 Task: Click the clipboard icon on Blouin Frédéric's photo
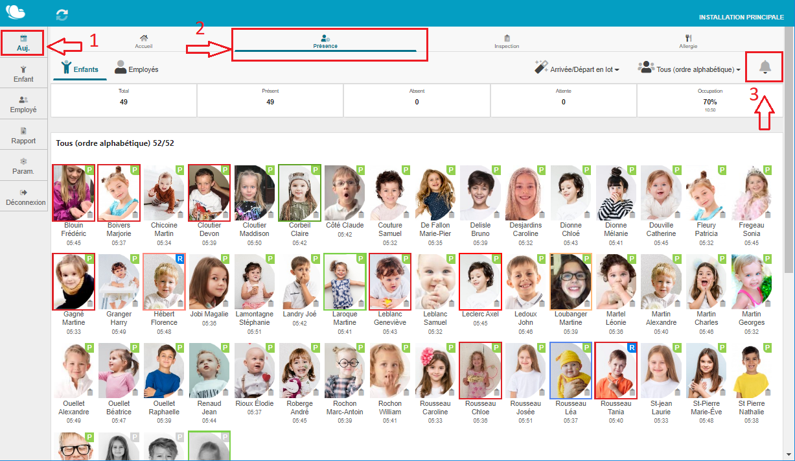pyautogui.click(x=90, y=215)
